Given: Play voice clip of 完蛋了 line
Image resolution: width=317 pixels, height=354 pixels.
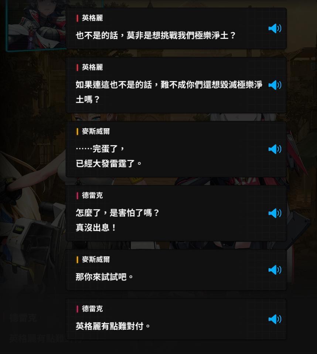Looking at the screenshot, I should coord(275,149).
